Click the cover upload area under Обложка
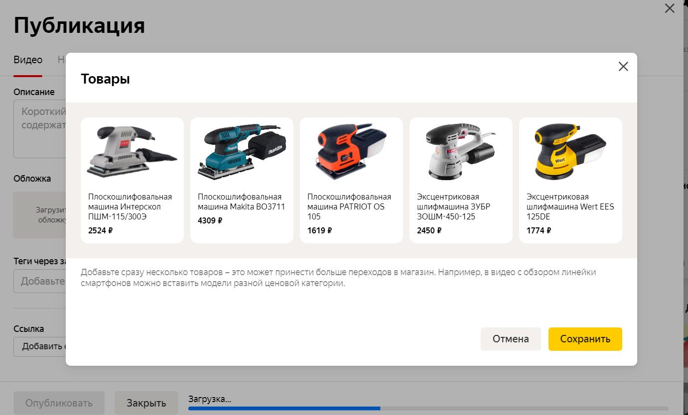This screenshot has height=415, width=688. [x=40, y=215]
